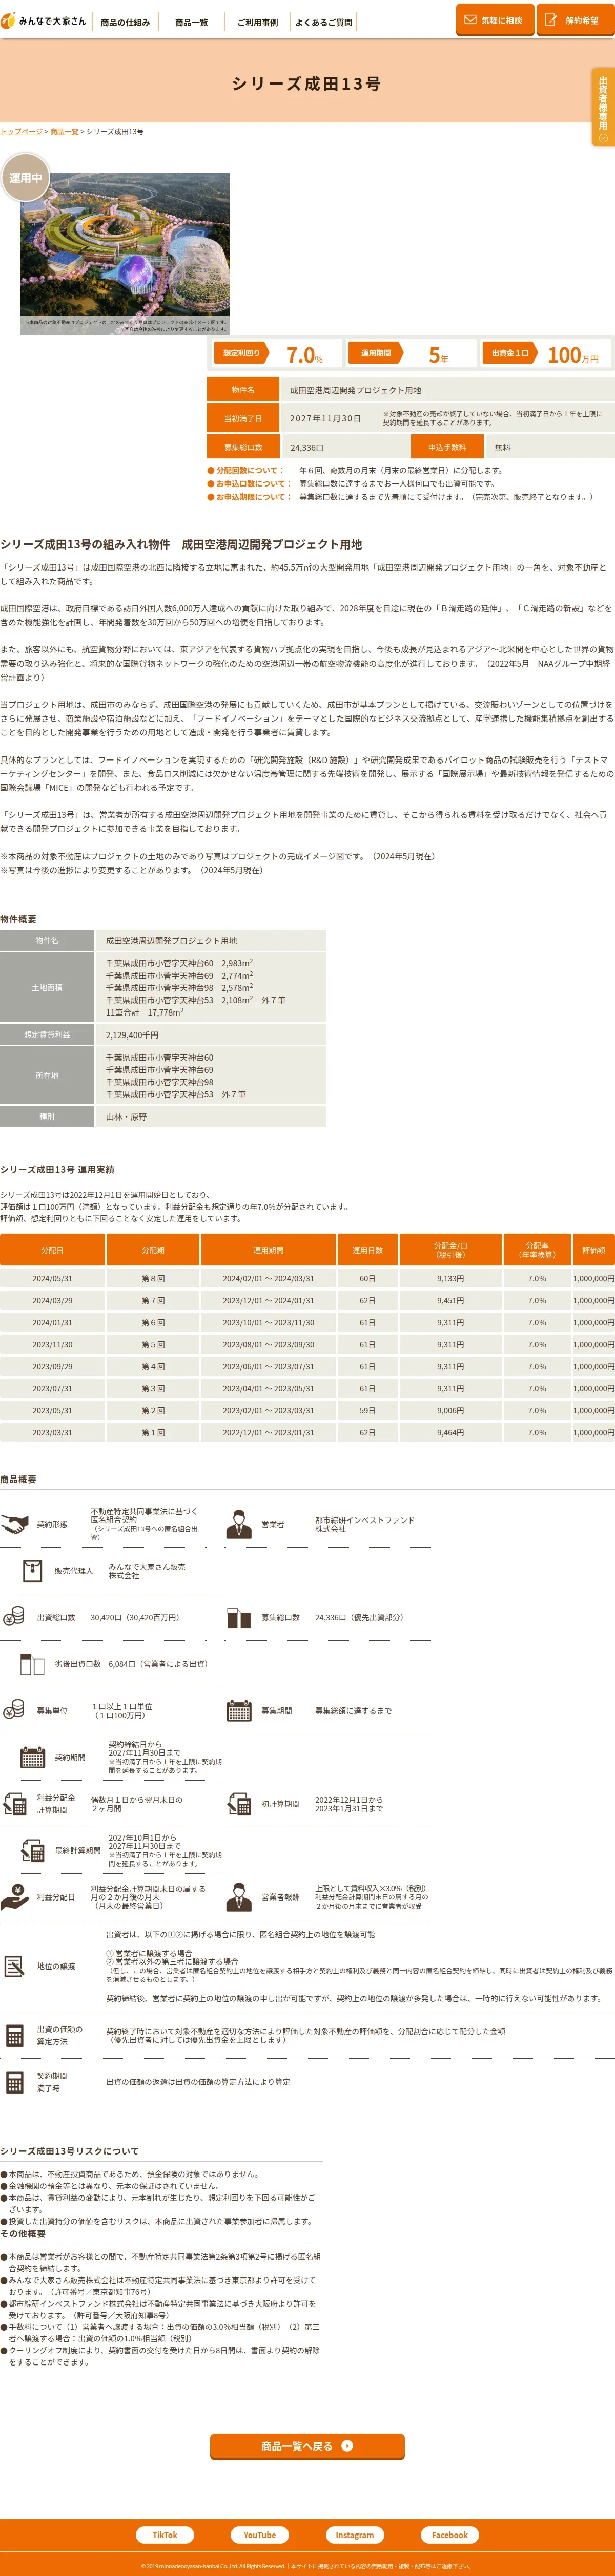Click the 2023/08/01 〜 2023/09/30 period cell

click(x=268, y=1345)
